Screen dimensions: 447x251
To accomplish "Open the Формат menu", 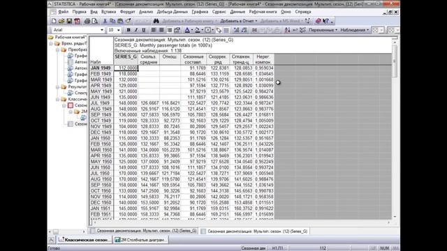I will pyautogui.click(x=127, y=12).
